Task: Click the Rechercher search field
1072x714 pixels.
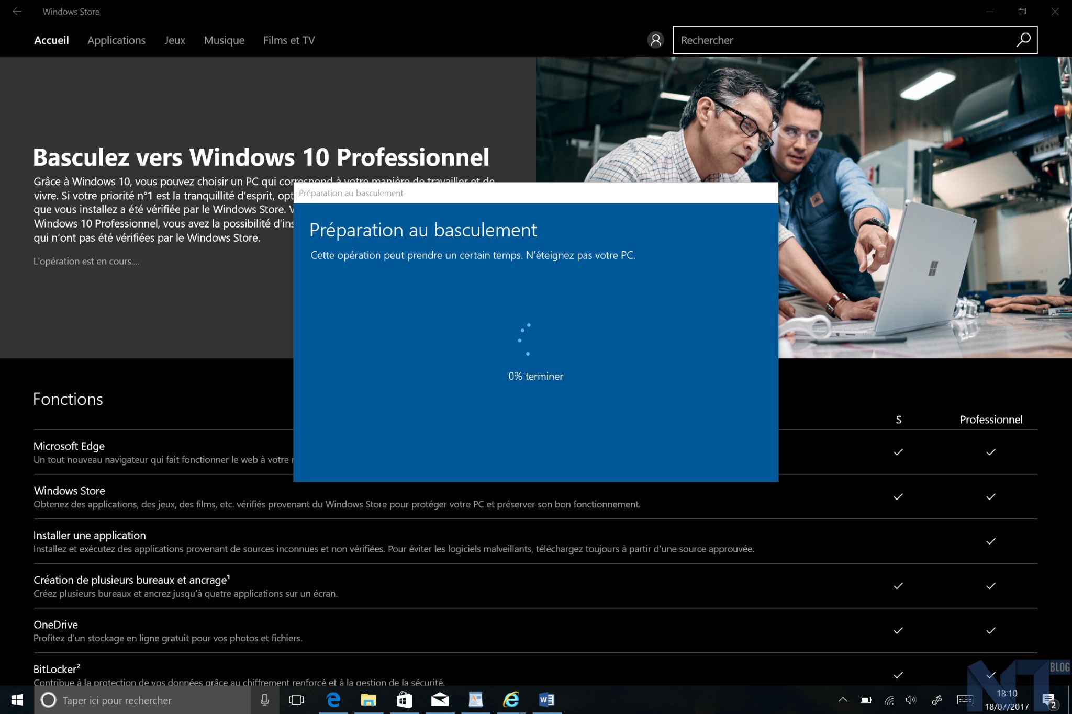Action: pyautogui.click(x=843, y=40)
